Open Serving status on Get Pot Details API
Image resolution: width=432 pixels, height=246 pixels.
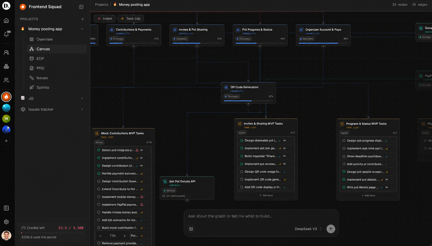(169, 190)
